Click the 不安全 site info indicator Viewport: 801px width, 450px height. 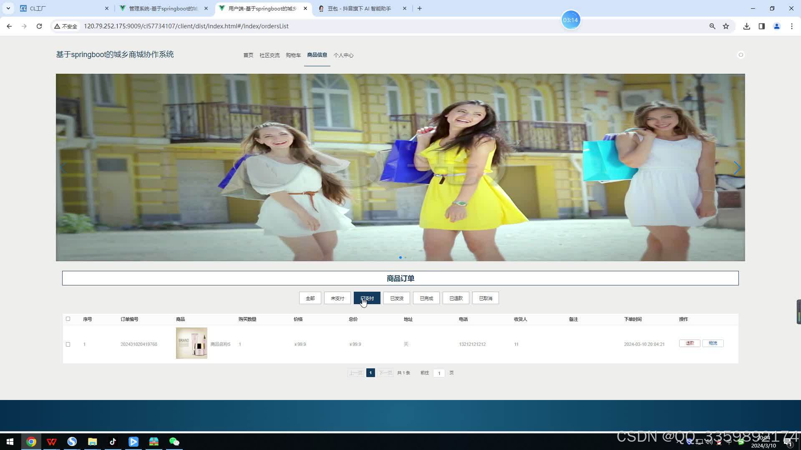pos(66,26)
